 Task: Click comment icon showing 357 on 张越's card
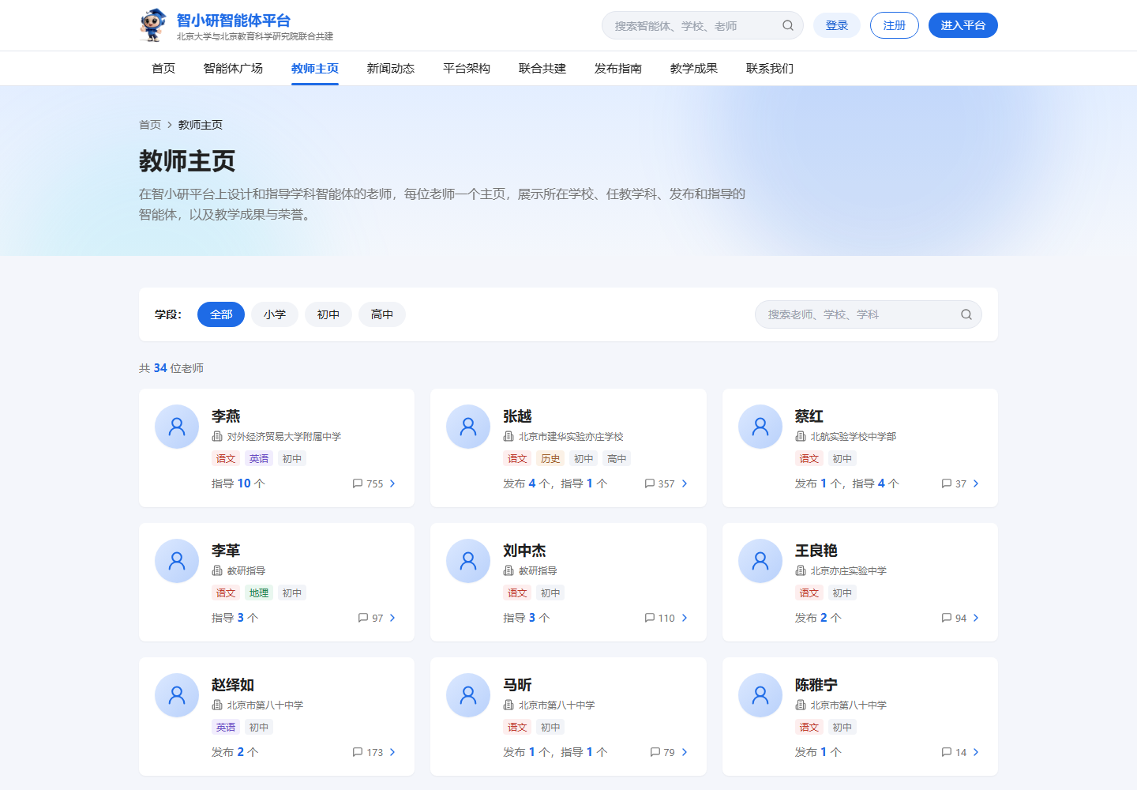[650, 483]
